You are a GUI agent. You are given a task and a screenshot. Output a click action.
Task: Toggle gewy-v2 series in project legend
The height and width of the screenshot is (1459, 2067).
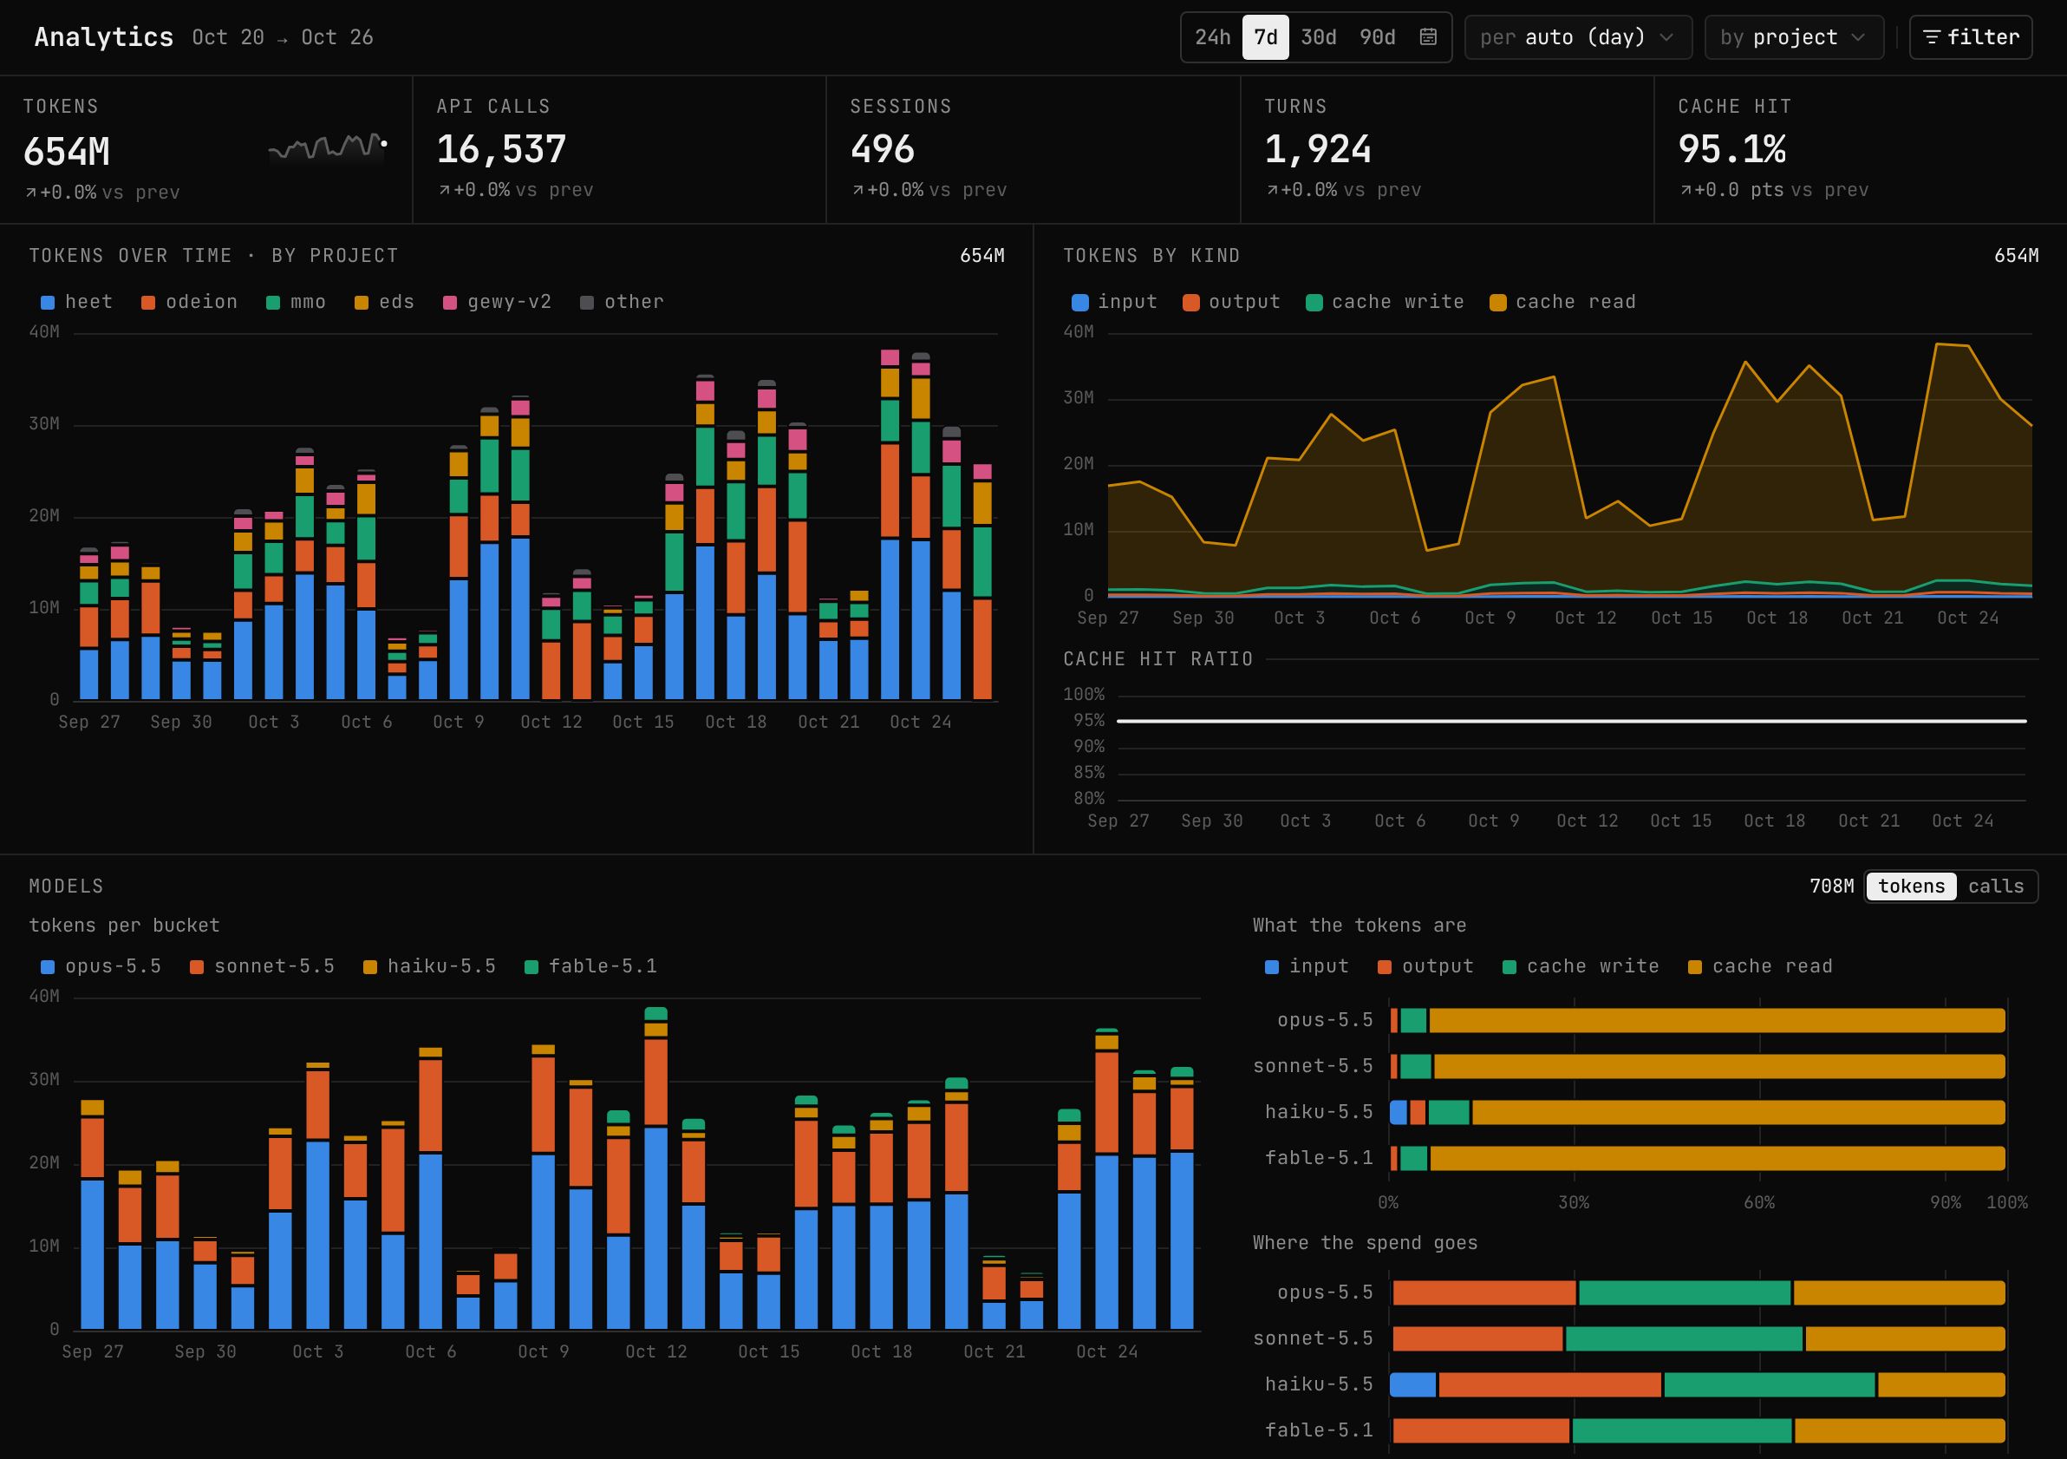[x=497, y=302]
